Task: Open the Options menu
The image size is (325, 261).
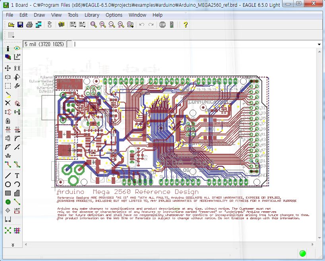Action: pyautogui.click(x=114, y=15)
